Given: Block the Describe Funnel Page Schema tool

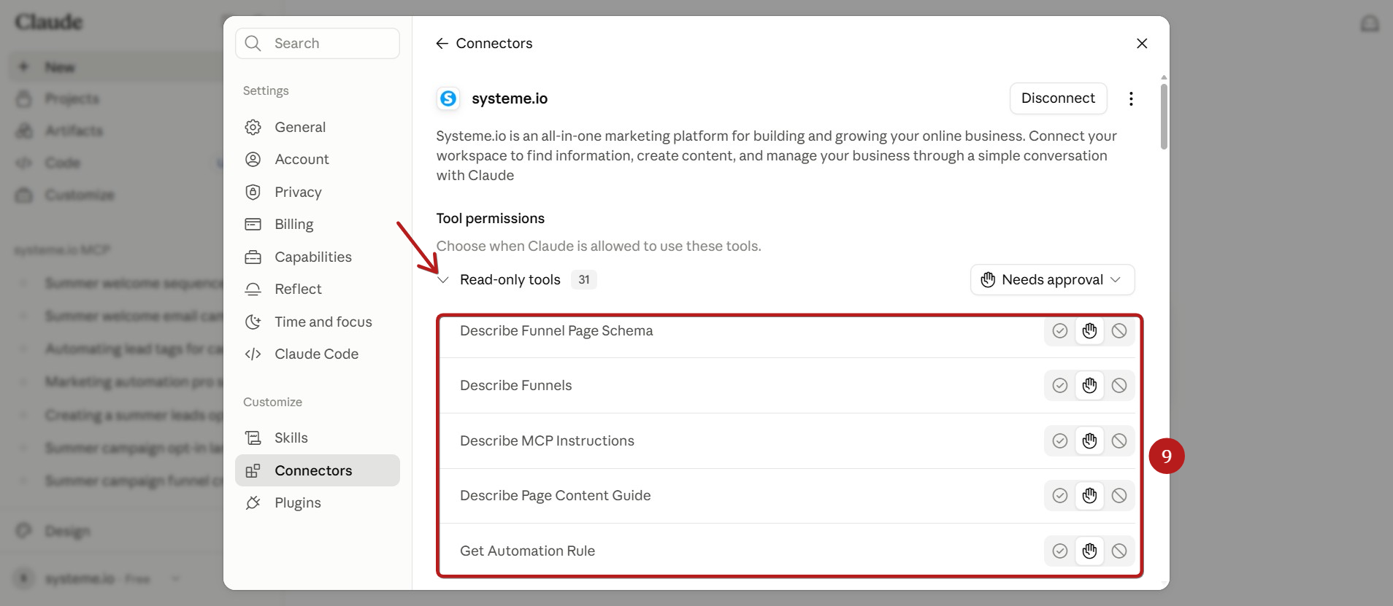Looking at the screenshot, I should pos(1119,331).
